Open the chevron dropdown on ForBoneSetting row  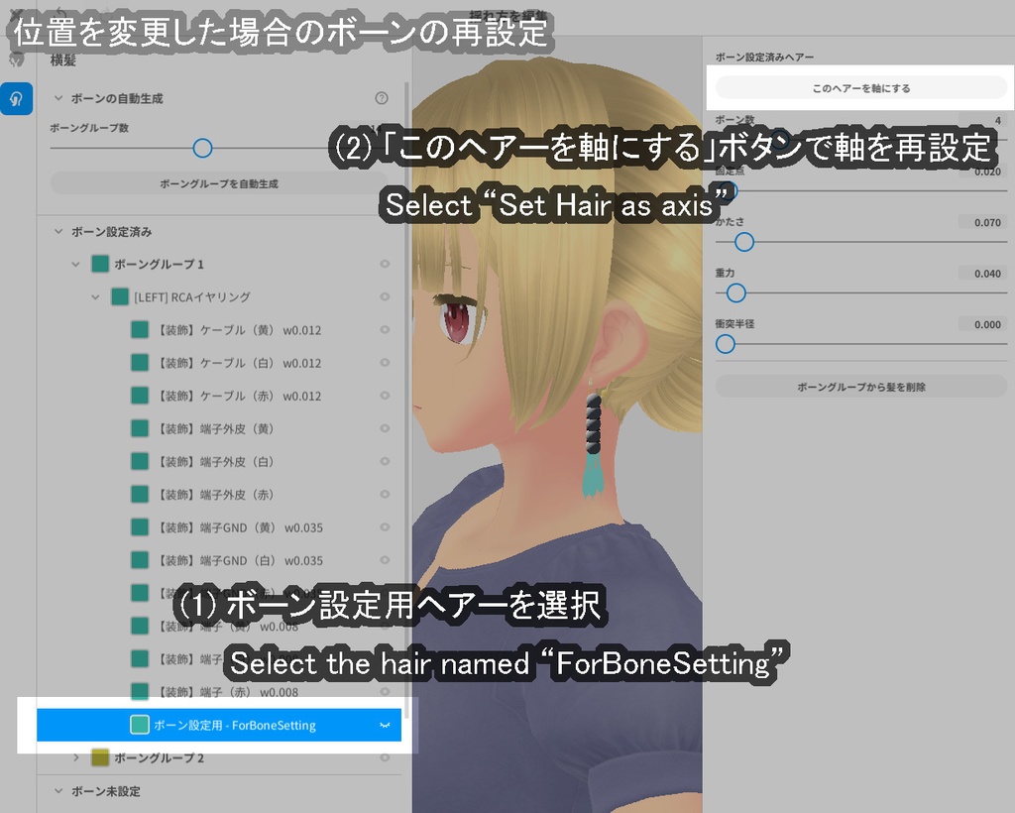tap(387, 725)
